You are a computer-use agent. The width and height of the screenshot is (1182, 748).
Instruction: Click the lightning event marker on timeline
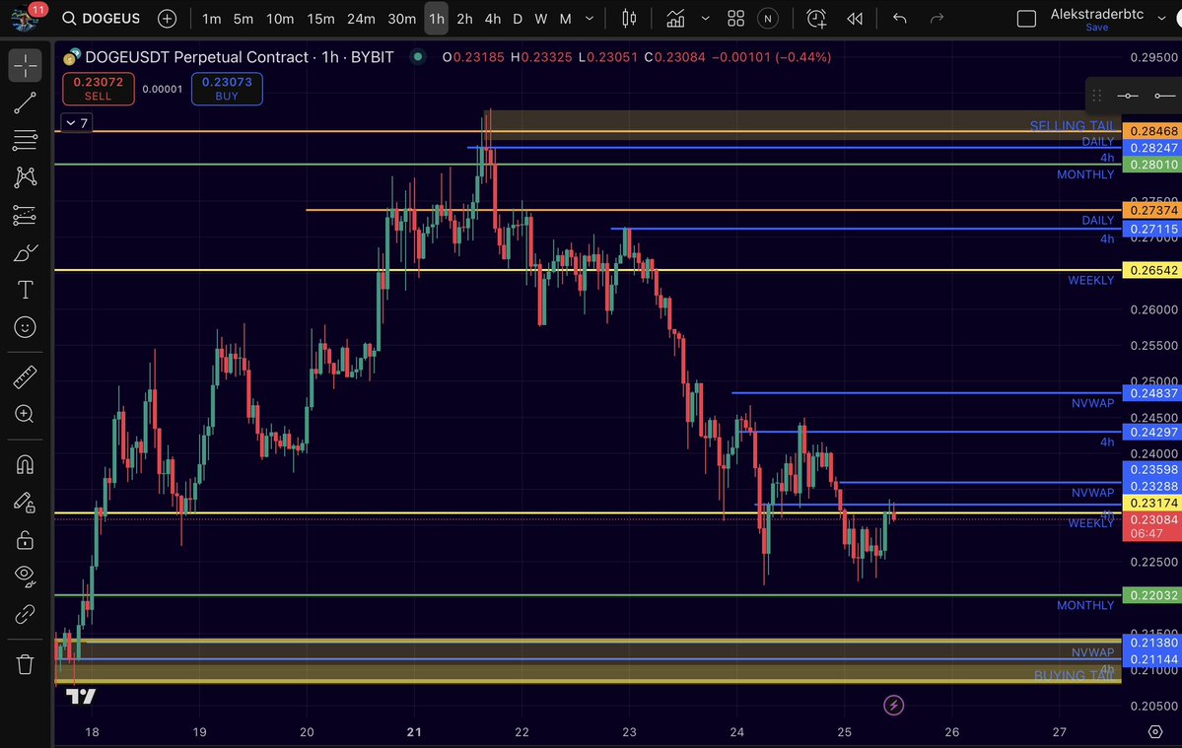pos(893,705)
